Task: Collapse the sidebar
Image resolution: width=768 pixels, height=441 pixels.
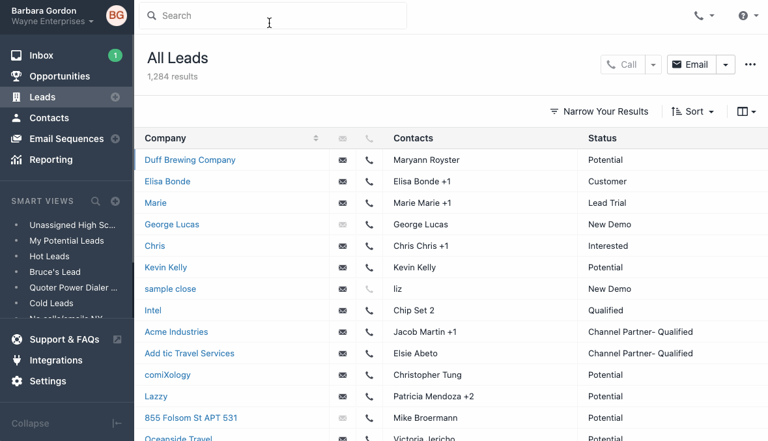Action: coord(66,423)
